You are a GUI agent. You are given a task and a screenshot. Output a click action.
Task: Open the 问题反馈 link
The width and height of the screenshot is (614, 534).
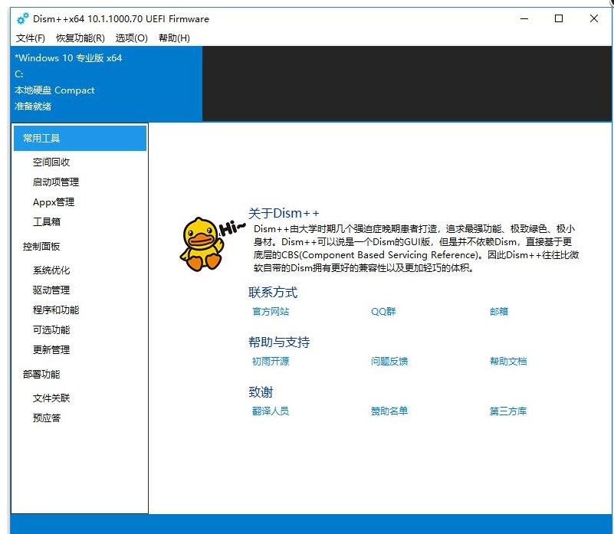[389, 362]
